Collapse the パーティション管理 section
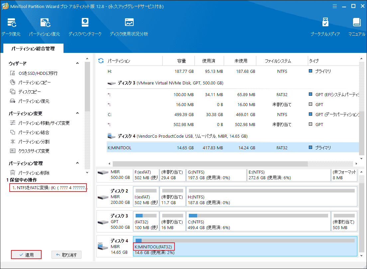The height and width of the screenshot is (269, 367). tap(77, 163)
